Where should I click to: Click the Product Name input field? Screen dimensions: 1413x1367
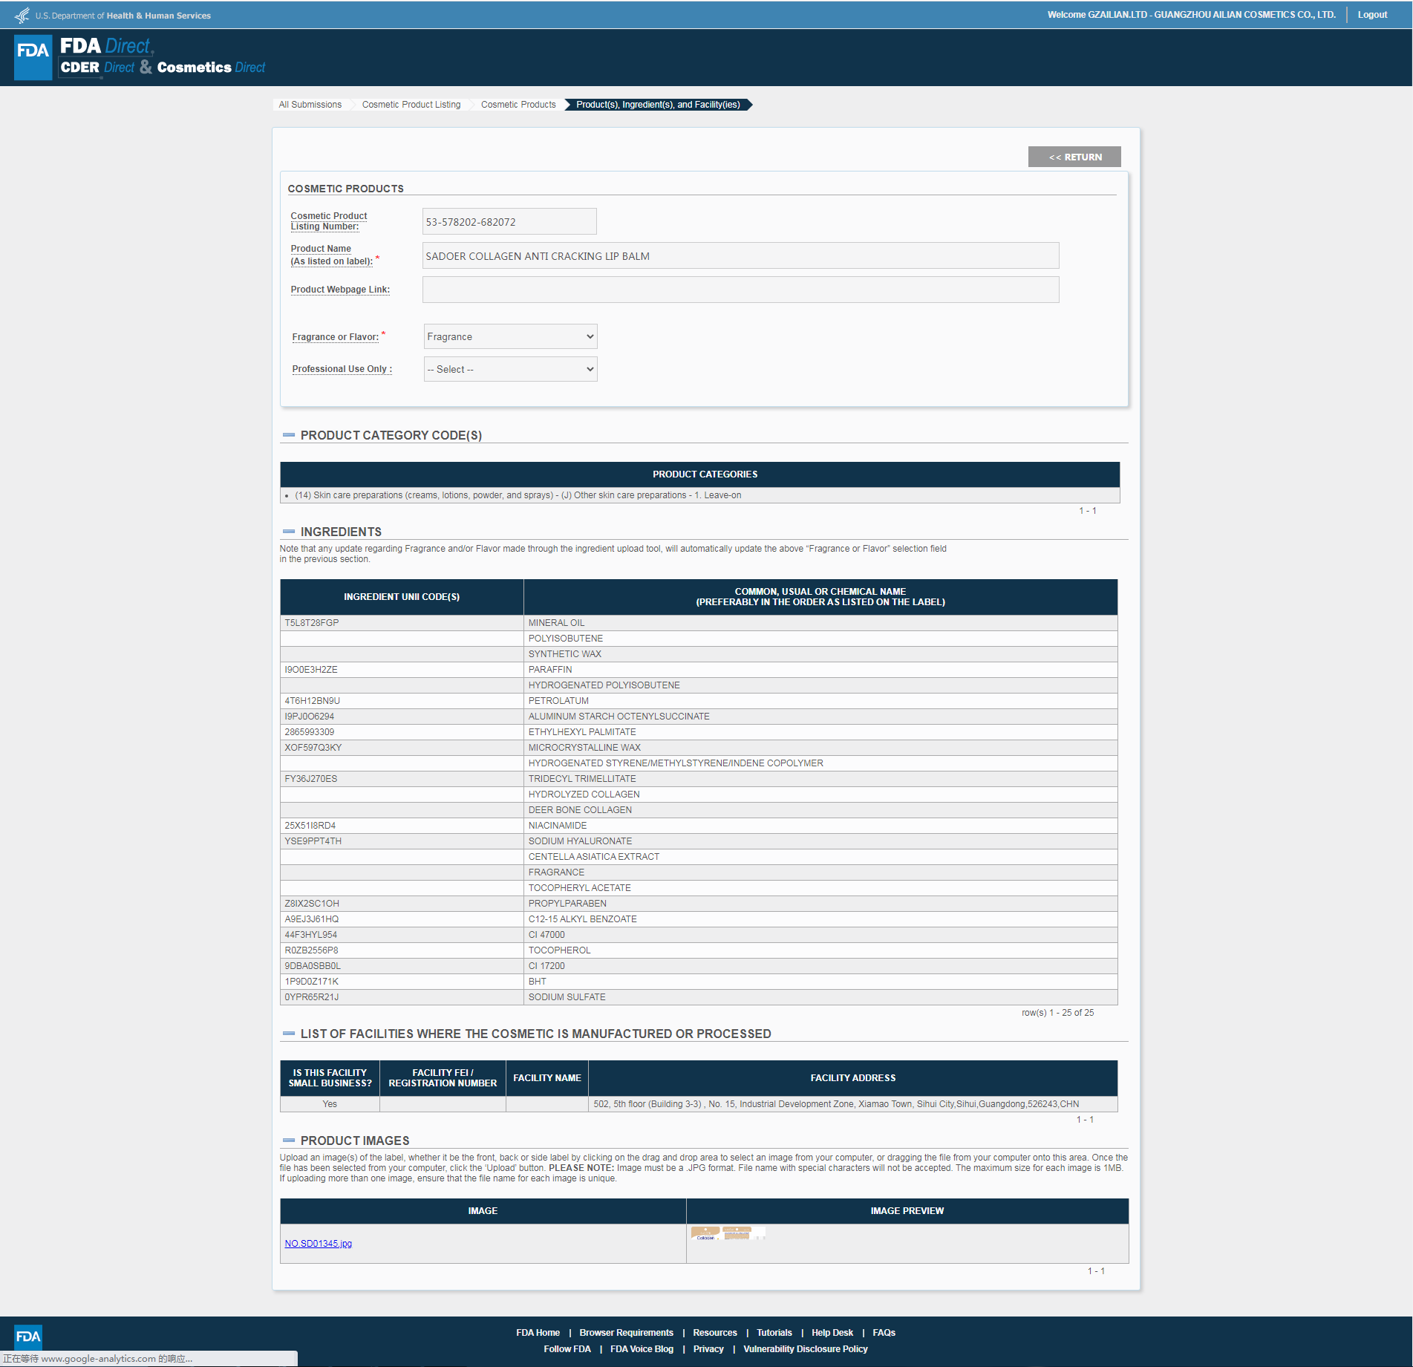[740, 256]
